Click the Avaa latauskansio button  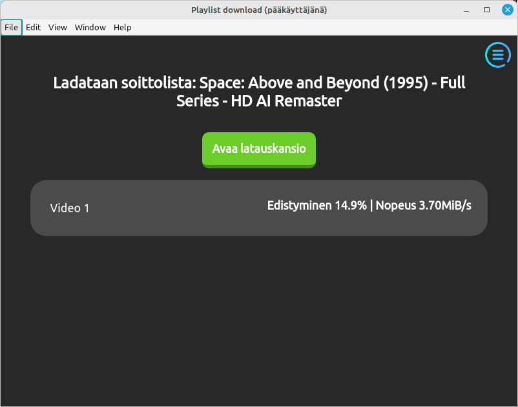pyautogui.click(x=259, y=150)
